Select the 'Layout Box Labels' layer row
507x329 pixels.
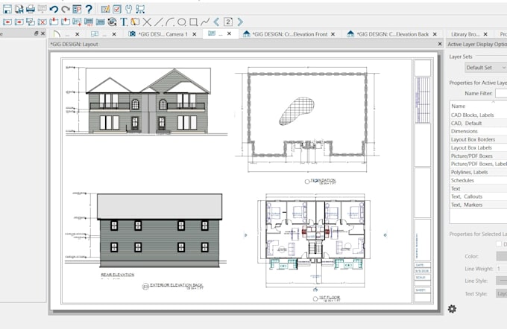pos(478,147)
